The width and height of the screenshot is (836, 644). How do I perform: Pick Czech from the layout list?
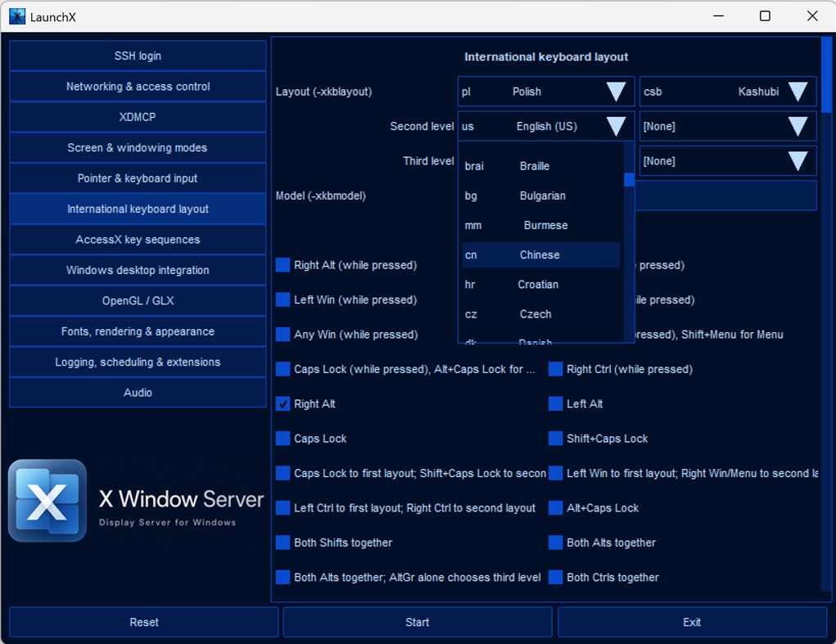(x=540, y=314)
